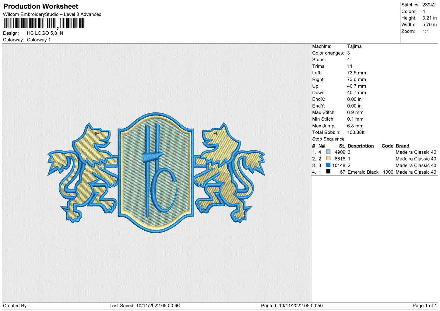Click the Height value '3.21 in'
The width and height of the screenshot is (440, 311).
point(429,18)
